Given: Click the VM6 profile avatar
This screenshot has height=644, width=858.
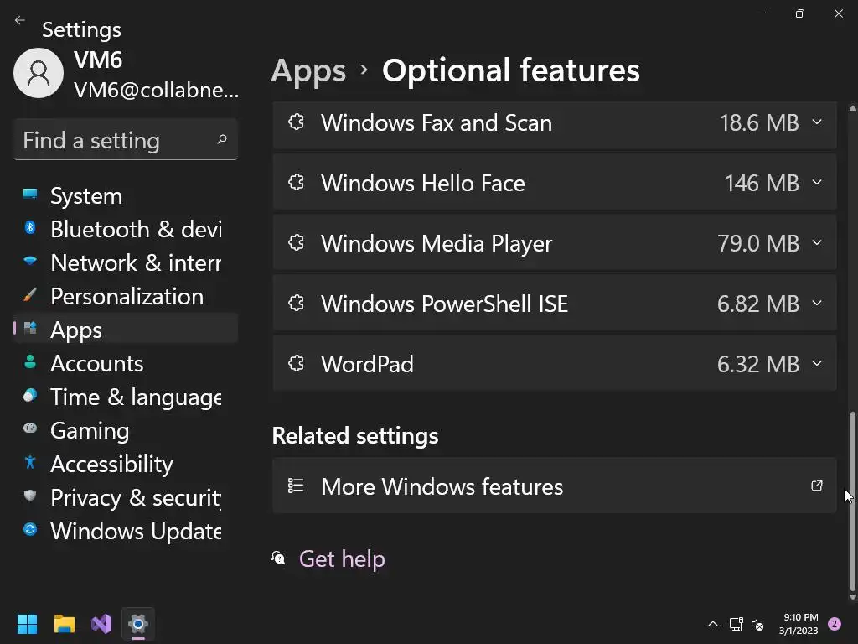Looking at the screenshot, I should coord(39,73).
